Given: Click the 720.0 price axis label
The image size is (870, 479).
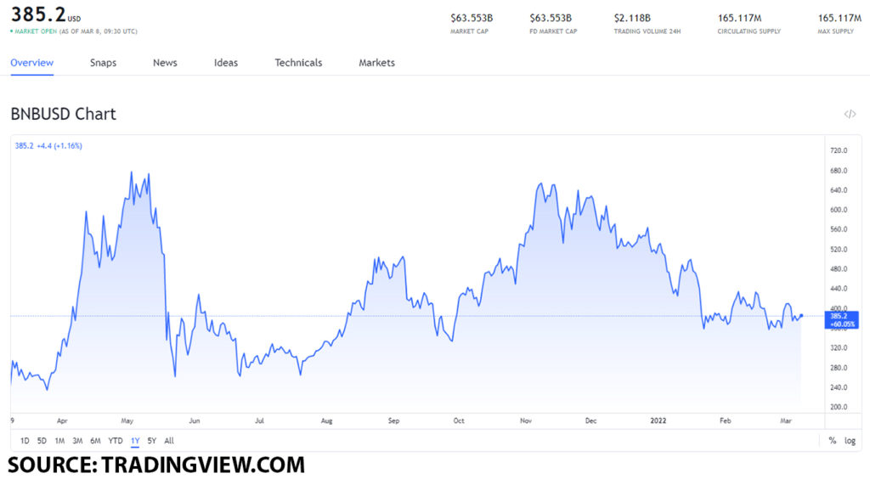Looking at the screenshot, I should coord(839,150).
